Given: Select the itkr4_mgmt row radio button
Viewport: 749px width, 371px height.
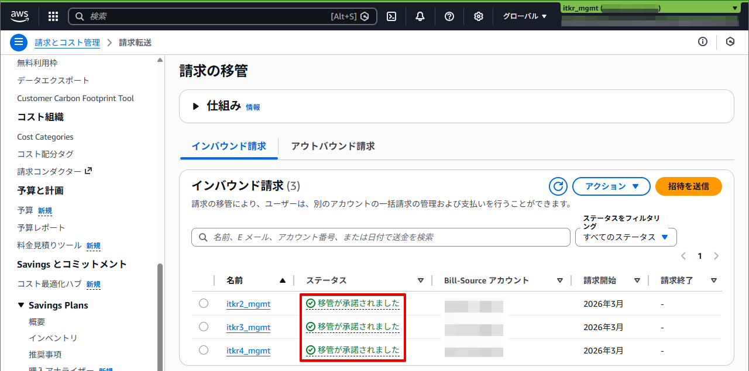Looking at the screenshot, I should 204,350.
